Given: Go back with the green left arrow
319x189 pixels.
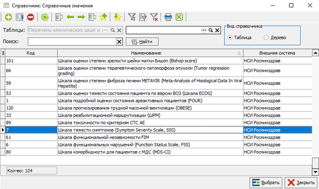Looking at the screenshot, I should (70, 17).
